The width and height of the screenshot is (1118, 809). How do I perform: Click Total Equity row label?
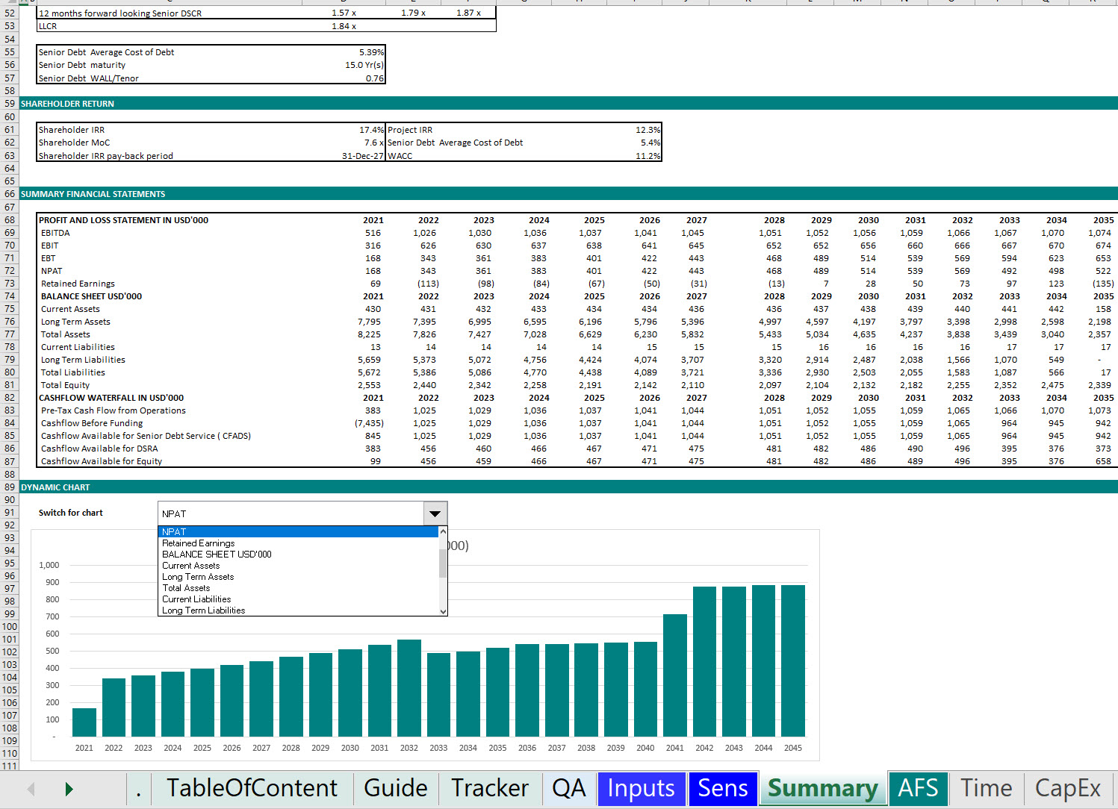(65, 385)
